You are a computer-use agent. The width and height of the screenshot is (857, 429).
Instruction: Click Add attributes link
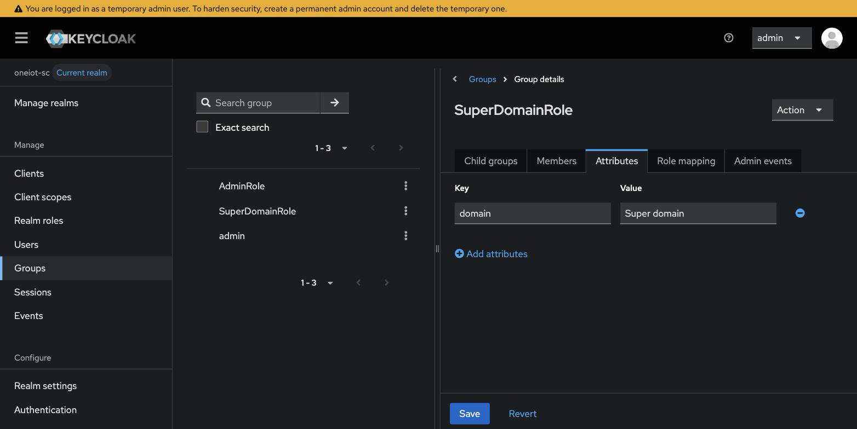pyautogui.click(x=491, y=254)
